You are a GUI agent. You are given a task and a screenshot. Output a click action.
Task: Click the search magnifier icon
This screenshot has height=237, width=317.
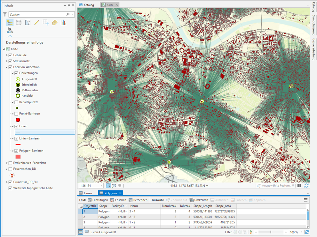68,14
